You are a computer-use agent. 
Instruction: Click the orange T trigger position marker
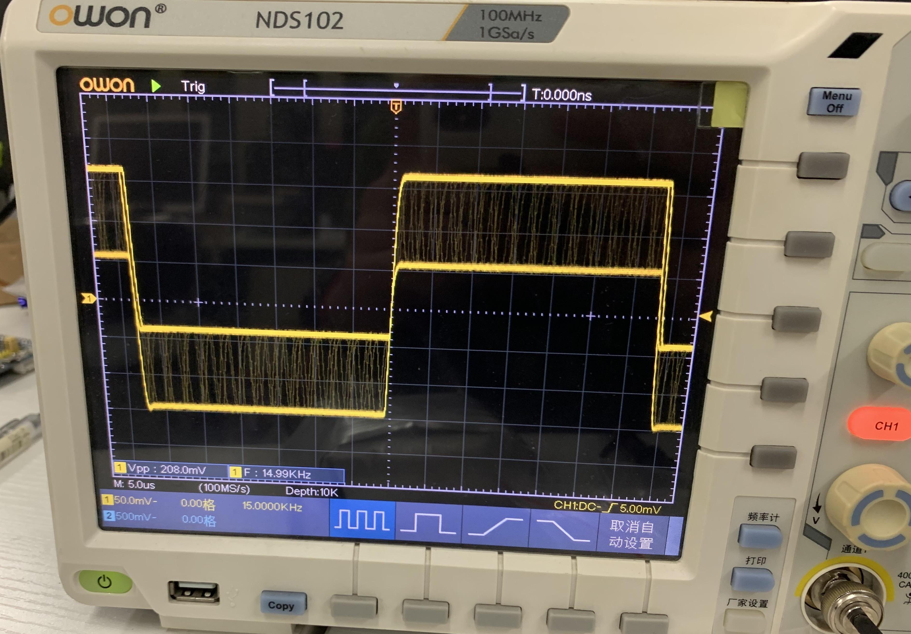tap(396, 107)
